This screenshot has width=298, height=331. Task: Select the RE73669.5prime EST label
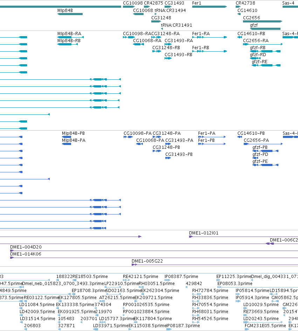[261, 311]
